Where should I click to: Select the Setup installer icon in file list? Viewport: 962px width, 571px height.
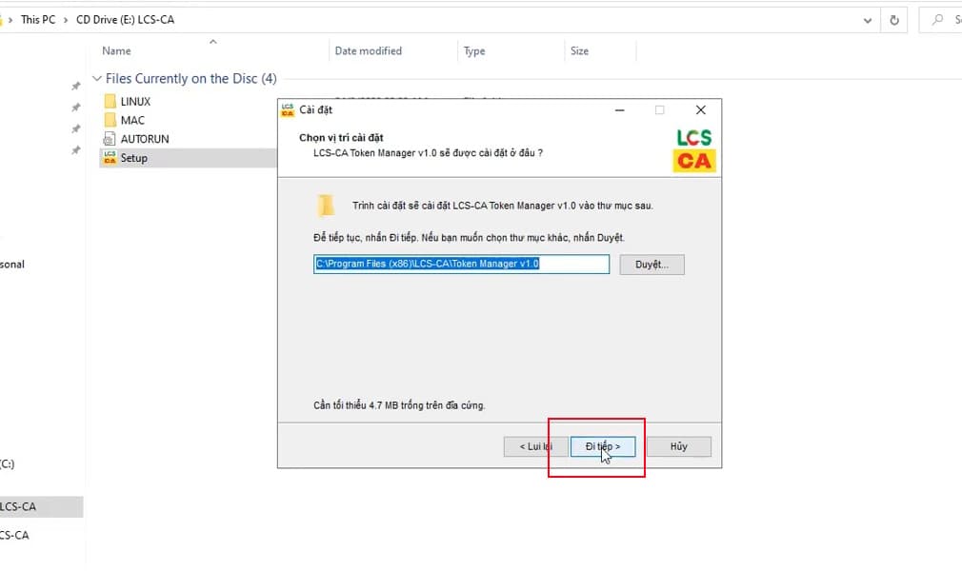pos(110,158)
